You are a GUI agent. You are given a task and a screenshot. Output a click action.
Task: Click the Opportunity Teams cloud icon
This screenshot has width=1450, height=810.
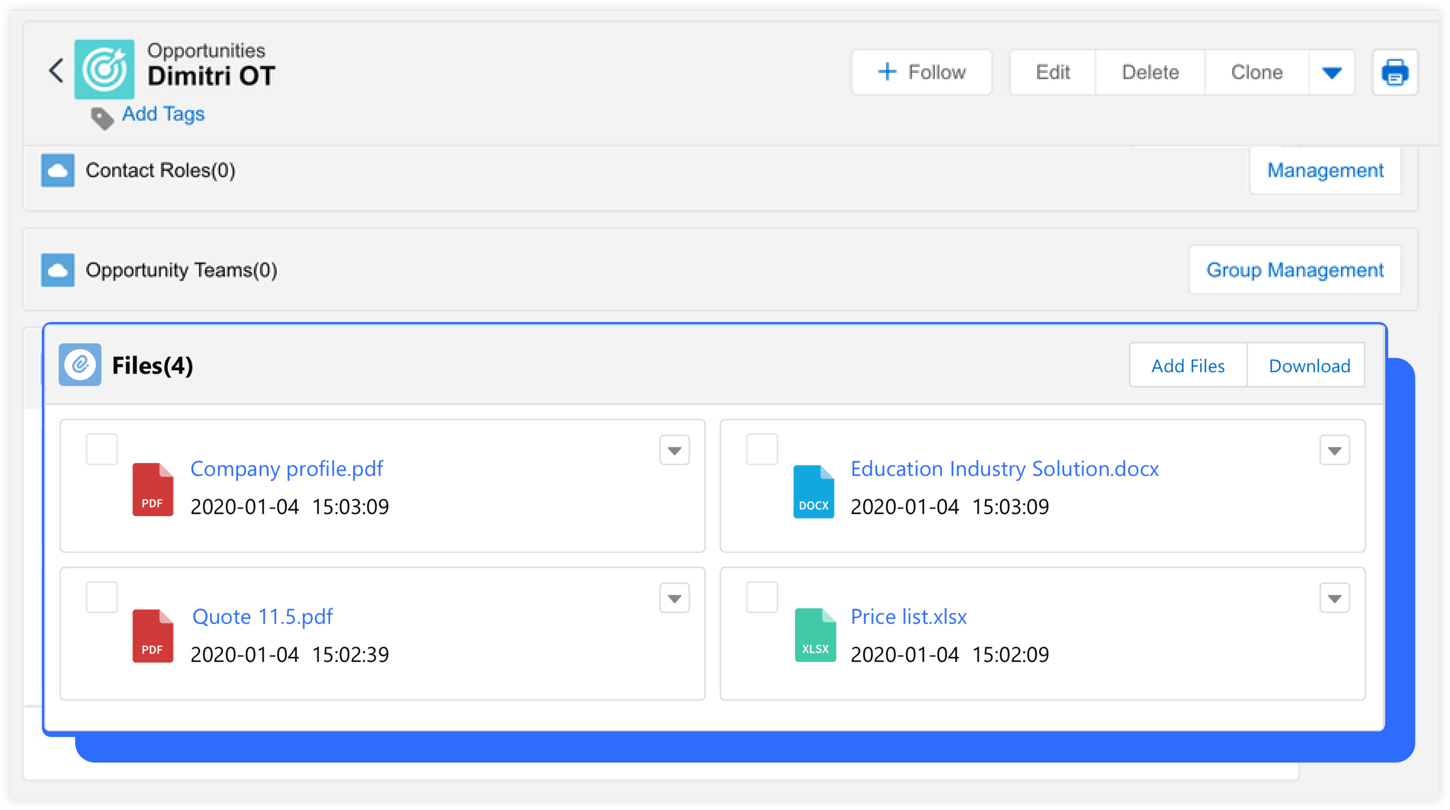[58, 270]
